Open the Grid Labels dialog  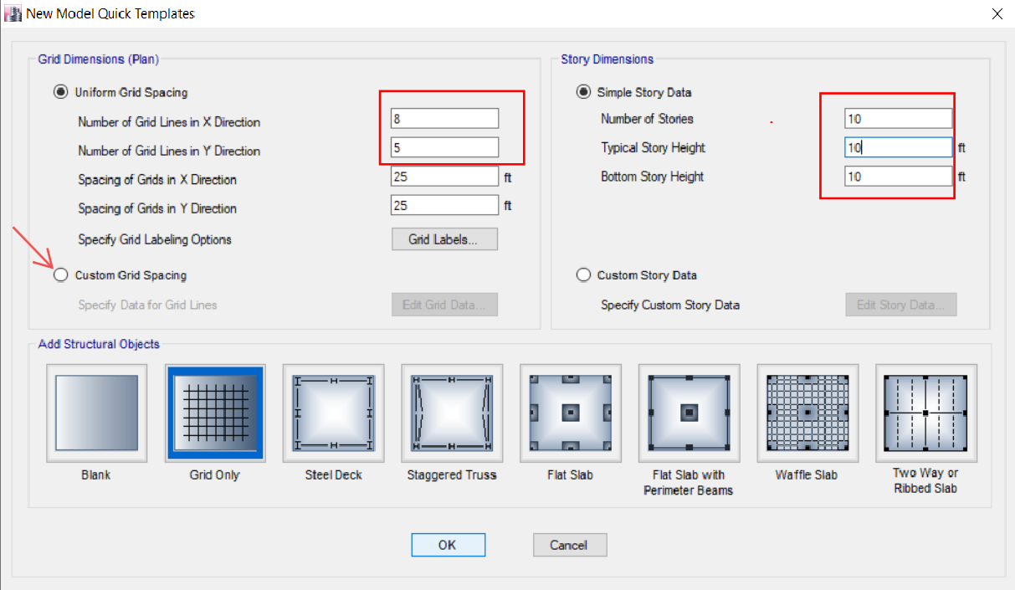(444, 239)
